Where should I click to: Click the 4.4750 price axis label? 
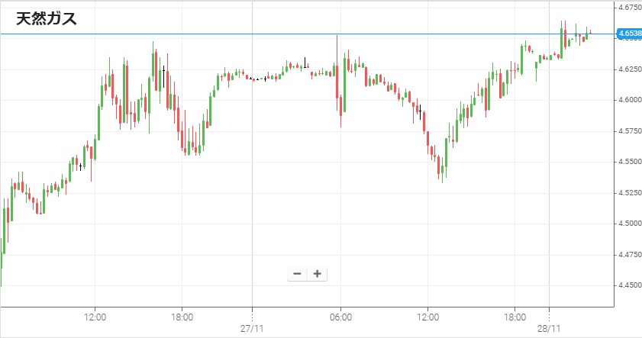pyautogui.click(x=628, y=254)
